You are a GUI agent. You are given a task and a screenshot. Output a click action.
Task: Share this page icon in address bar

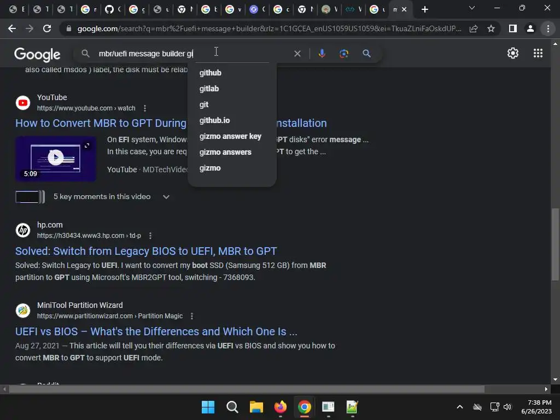pos(474,28)
